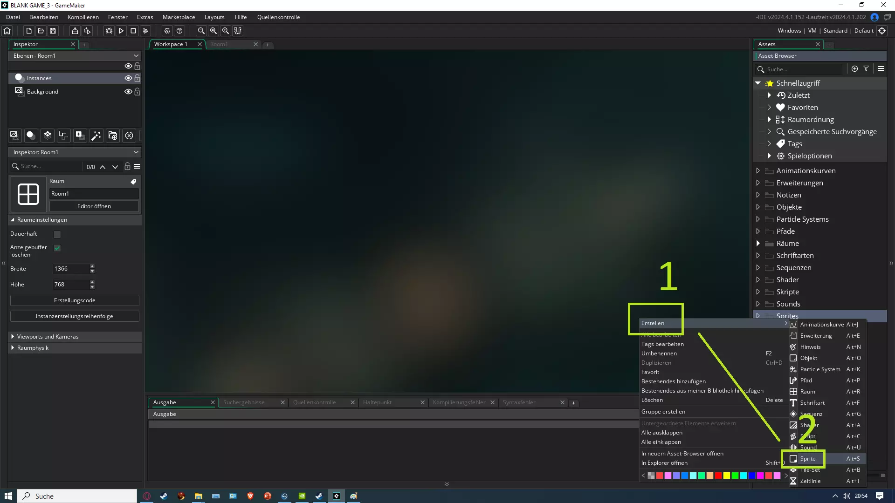This screenshot has height=503, width=895.
Task: Click the create asset plus icon in Asset Browser
Action: (x=854, y=68)
